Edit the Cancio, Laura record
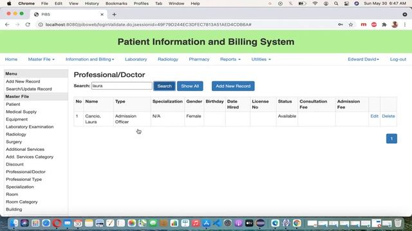The image size is (412, 231). point(374,116)
